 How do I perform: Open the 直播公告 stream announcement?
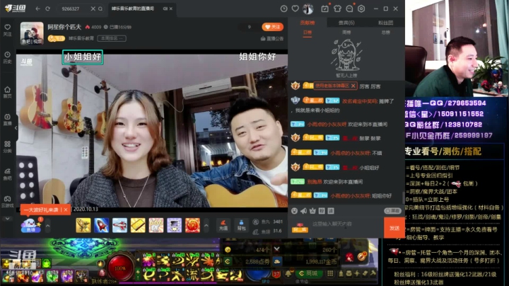coord(272,39)
